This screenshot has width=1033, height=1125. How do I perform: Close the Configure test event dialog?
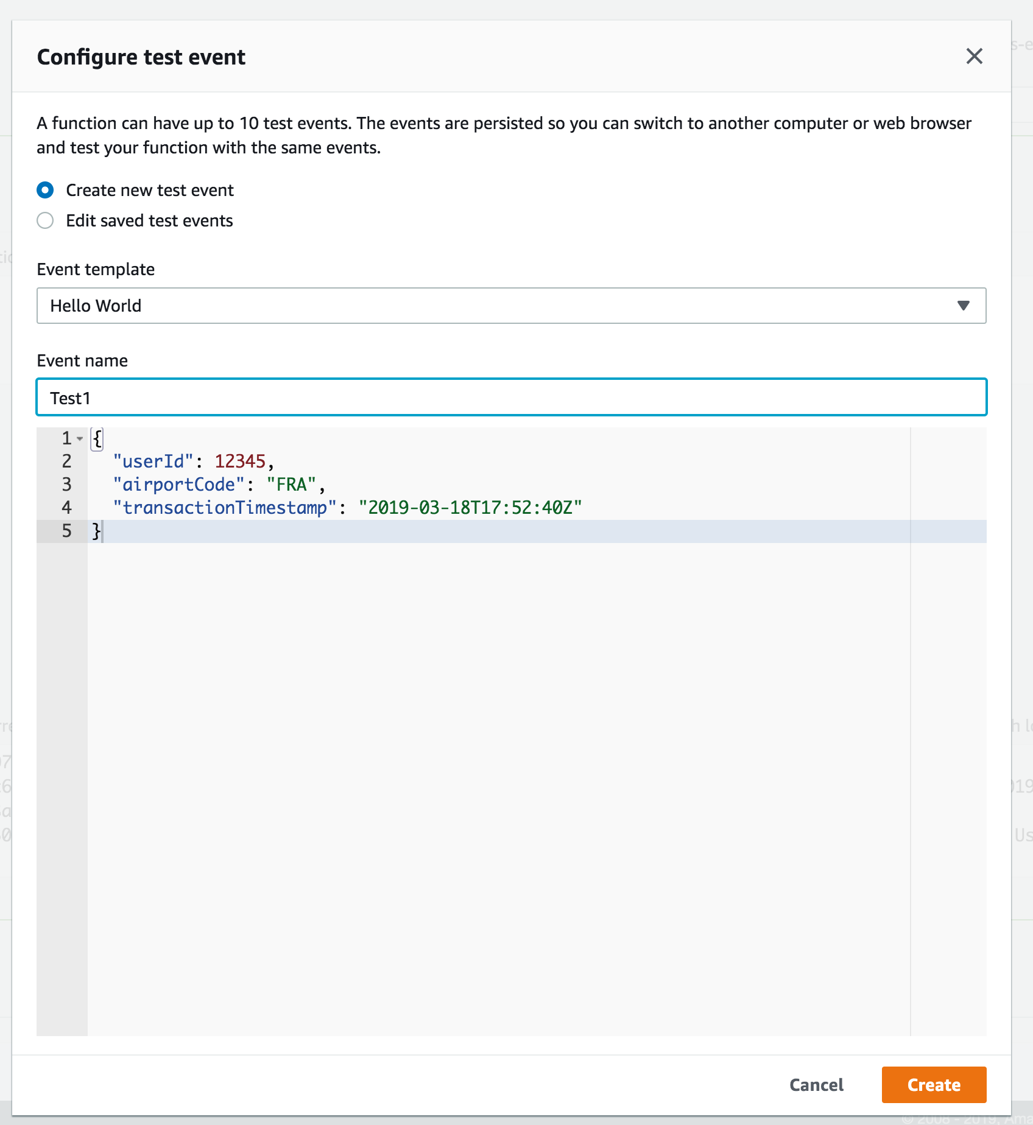pos(974,57)
